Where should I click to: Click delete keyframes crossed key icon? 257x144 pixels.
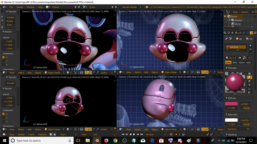coord(212,134)
